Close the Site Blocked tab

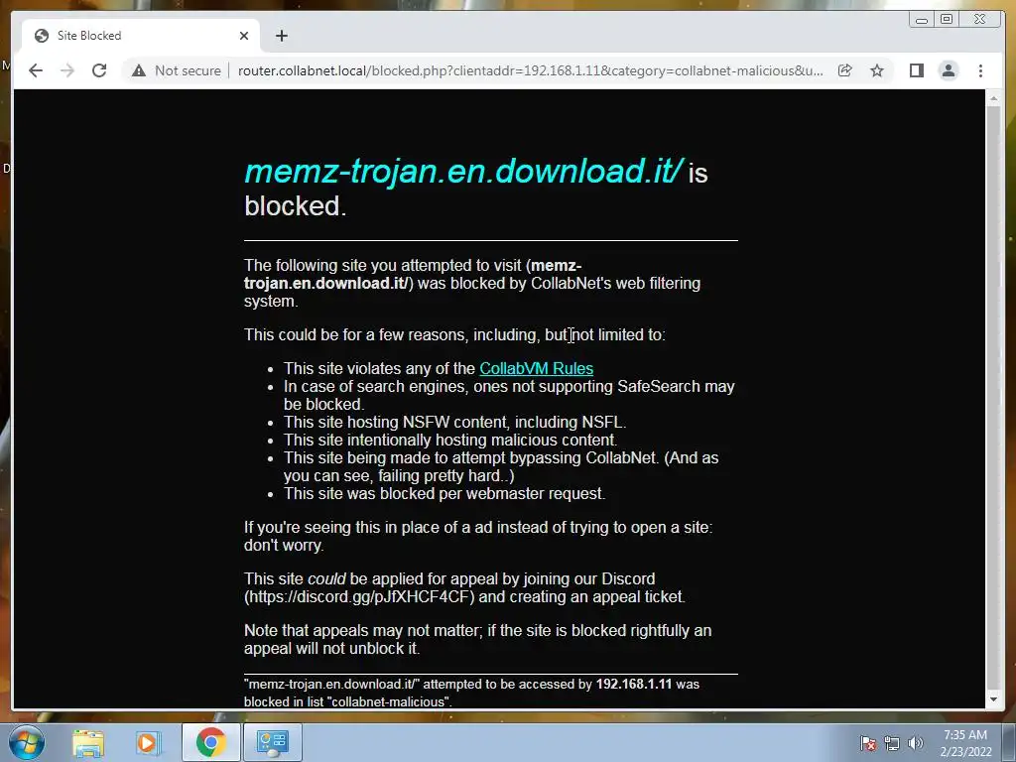coord(244,36)
